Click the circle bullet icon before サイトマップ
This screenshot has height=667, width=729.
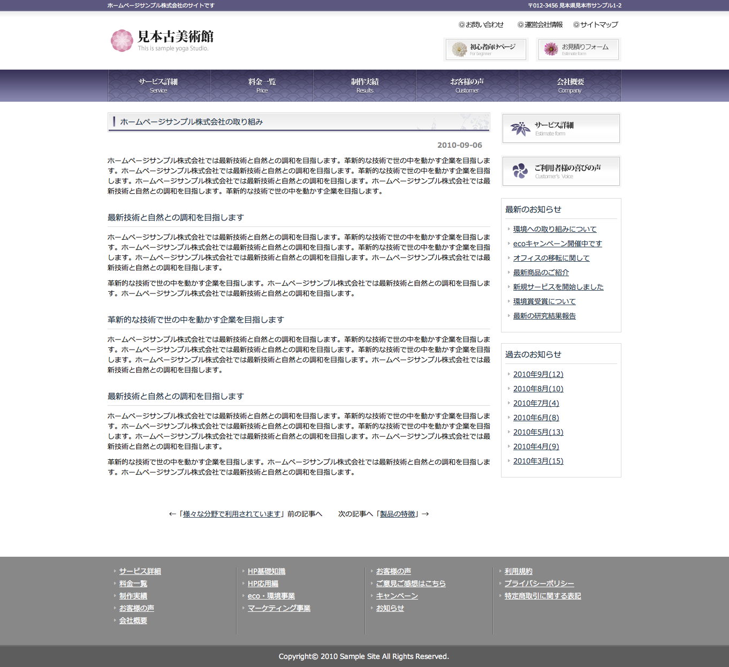pyautogui.click(x=576, y=25)
